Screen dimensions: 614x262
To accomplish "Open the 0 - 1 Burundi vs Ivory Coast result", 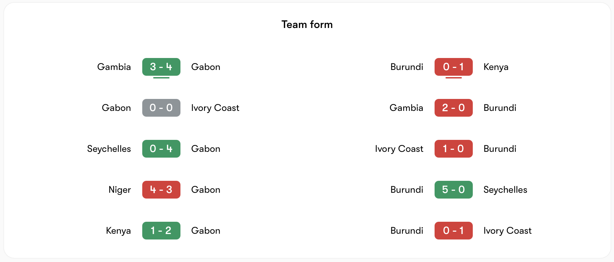I will point(453,231).
